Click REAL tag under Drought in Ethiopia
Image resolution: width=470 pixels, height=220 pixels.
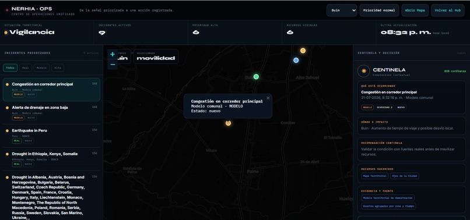pyautogui.click(x=17, y=164)
